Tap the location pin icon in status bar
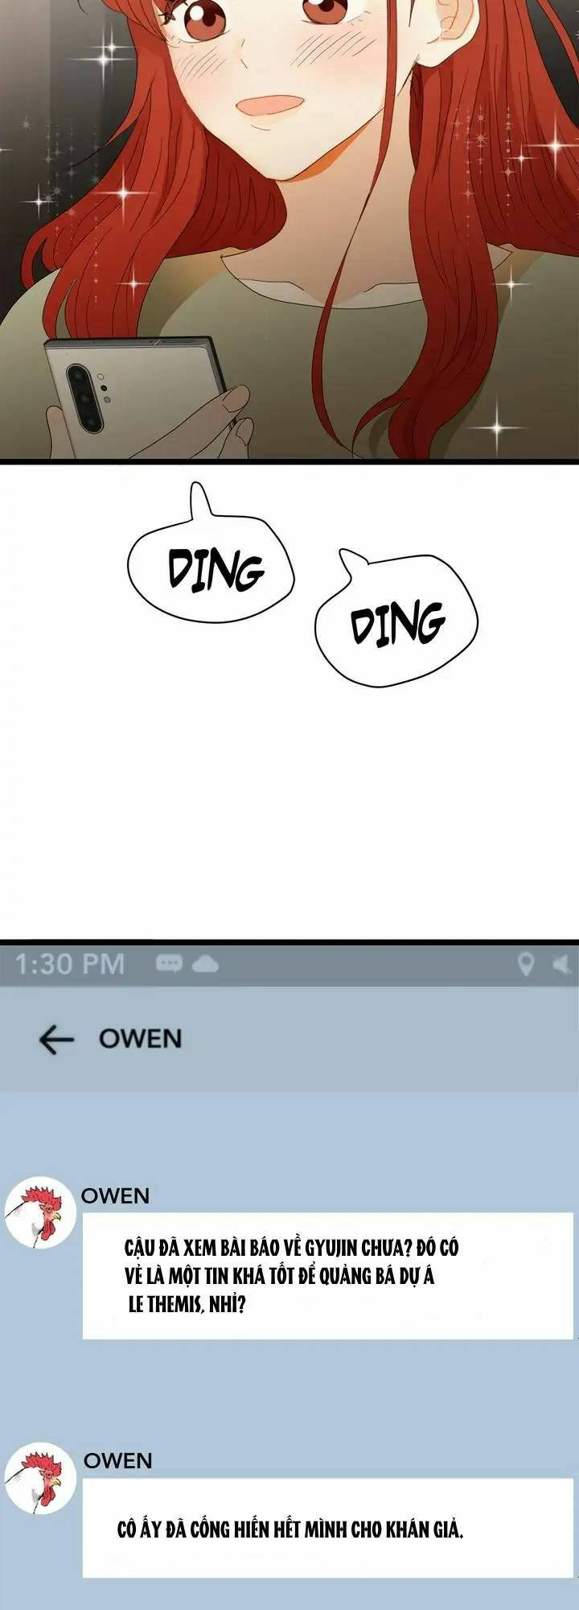The height and width of the screenshot is (1610, 579). click(525, 964)
